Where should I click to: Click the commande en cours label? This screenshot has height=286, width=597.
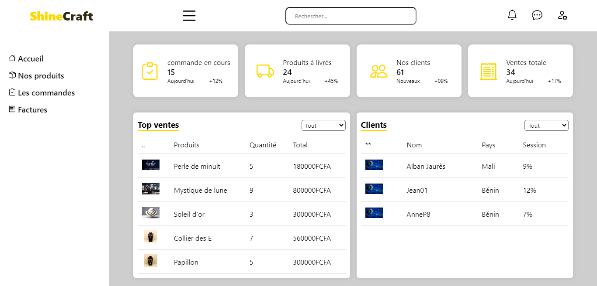199,63
